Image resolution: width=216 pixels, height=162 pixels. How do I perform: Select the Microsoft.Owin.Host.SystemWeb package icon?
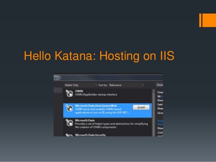pyautogui.click(x=69, y=108)
